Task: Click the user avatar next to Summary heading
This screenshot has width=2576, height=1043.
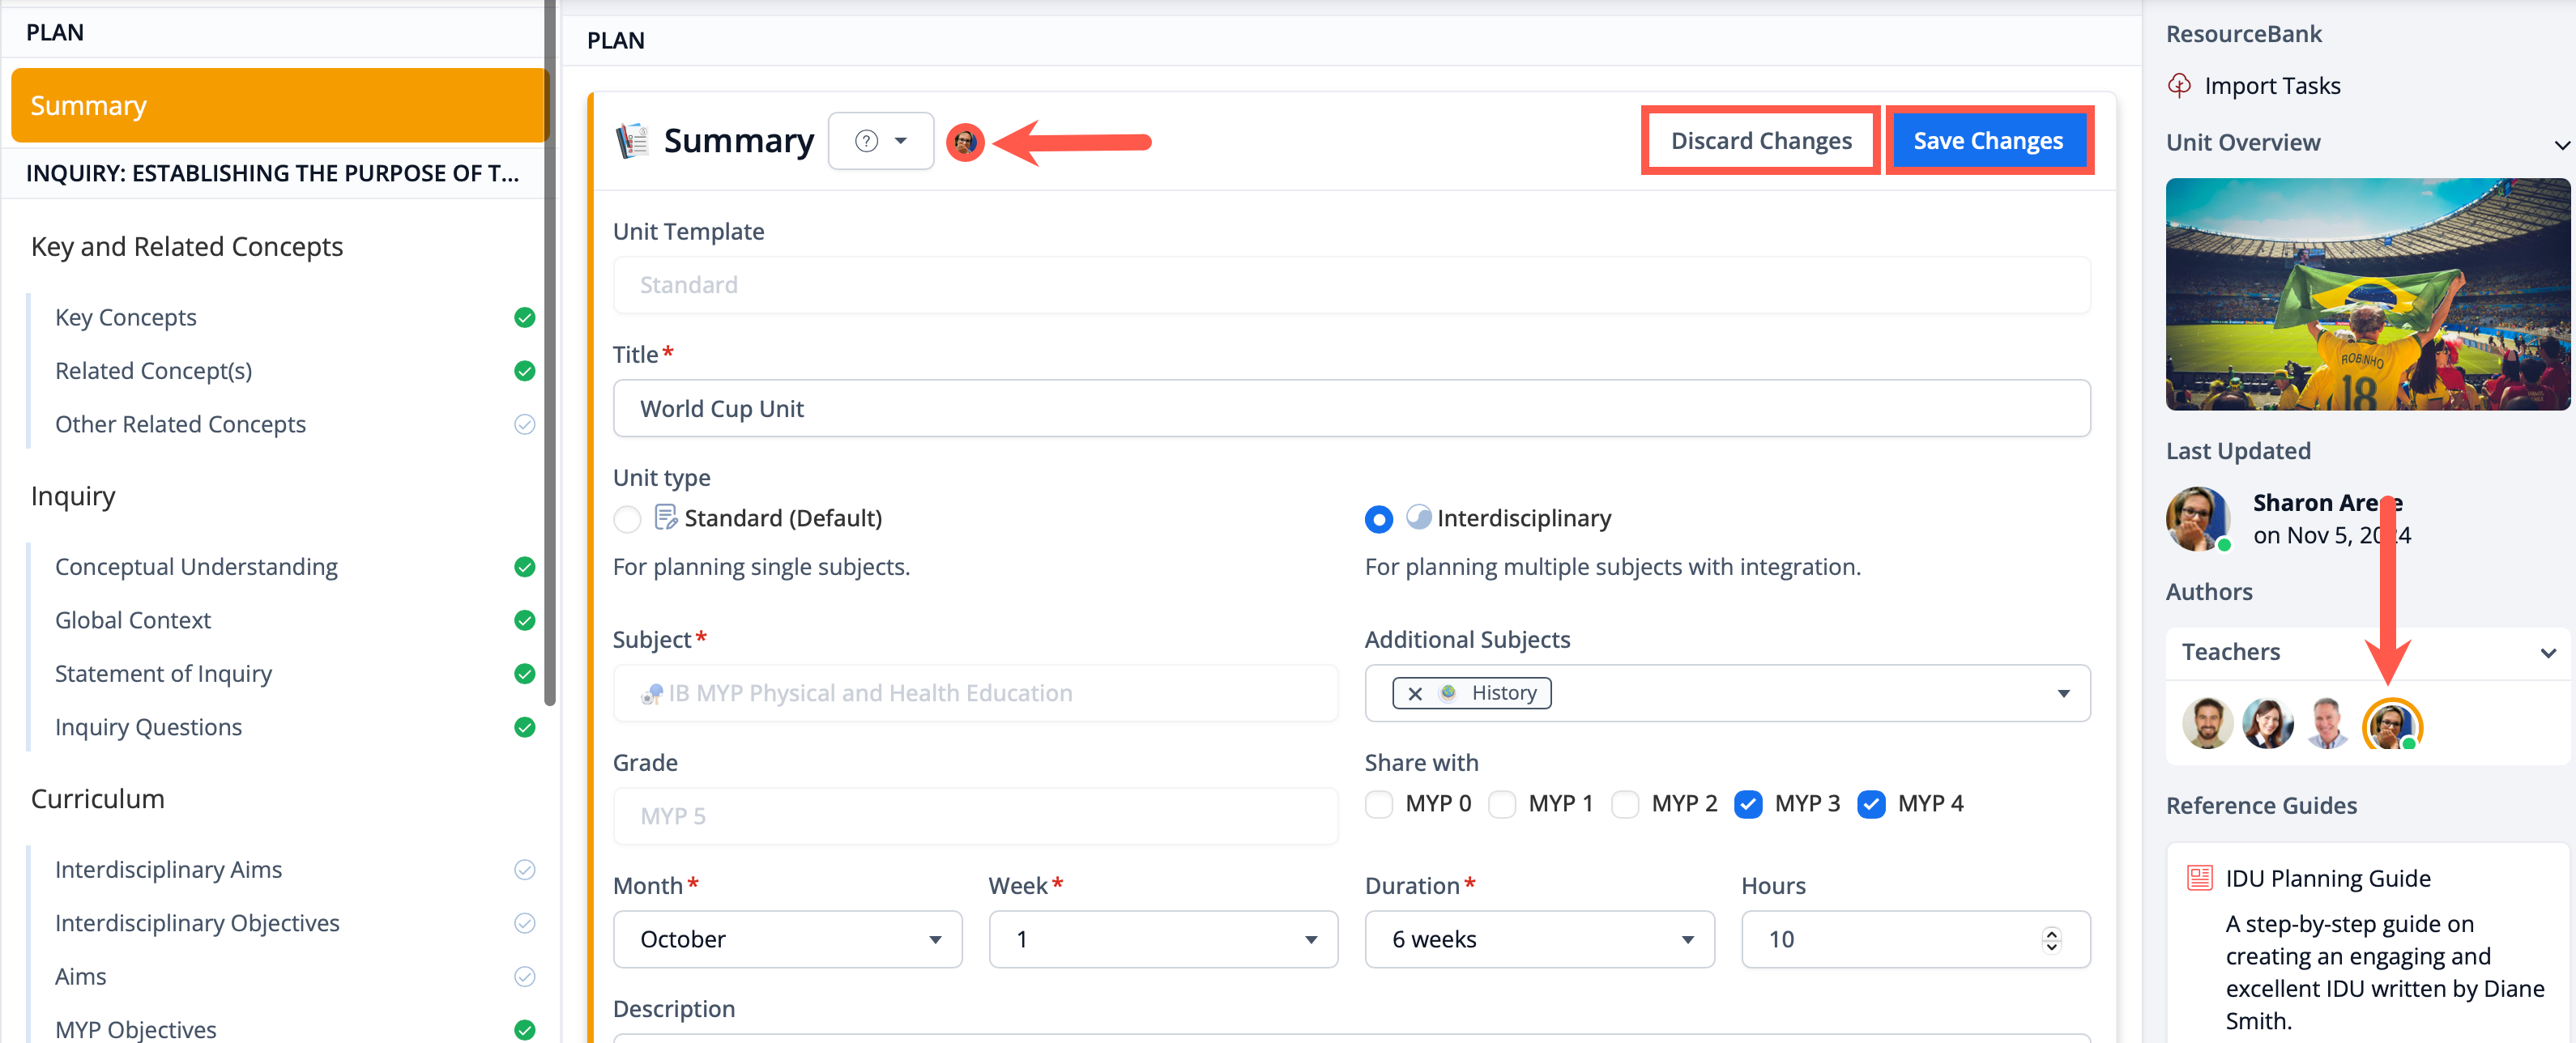Action: point(964,142)
